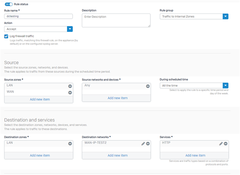Remove LAN from Source zones

[70, 86]
